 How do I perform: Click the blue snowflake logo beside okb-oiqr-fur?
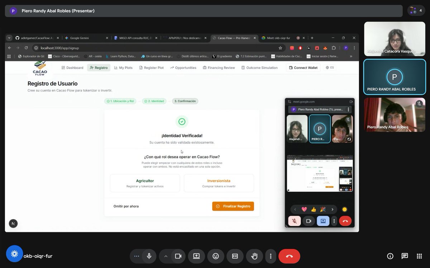tap(14, 254)
